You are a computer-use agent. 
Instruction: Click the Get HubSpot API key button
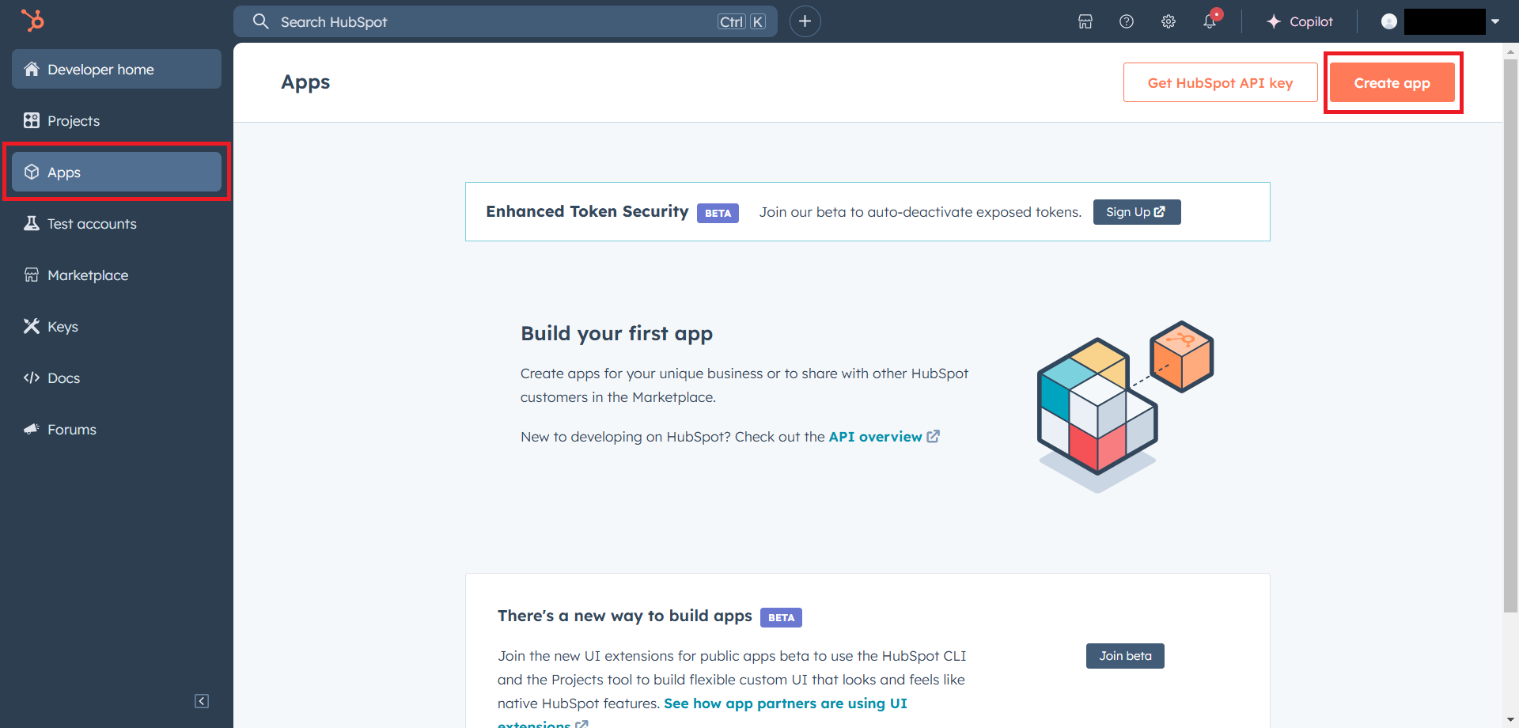coord(1220,82)
